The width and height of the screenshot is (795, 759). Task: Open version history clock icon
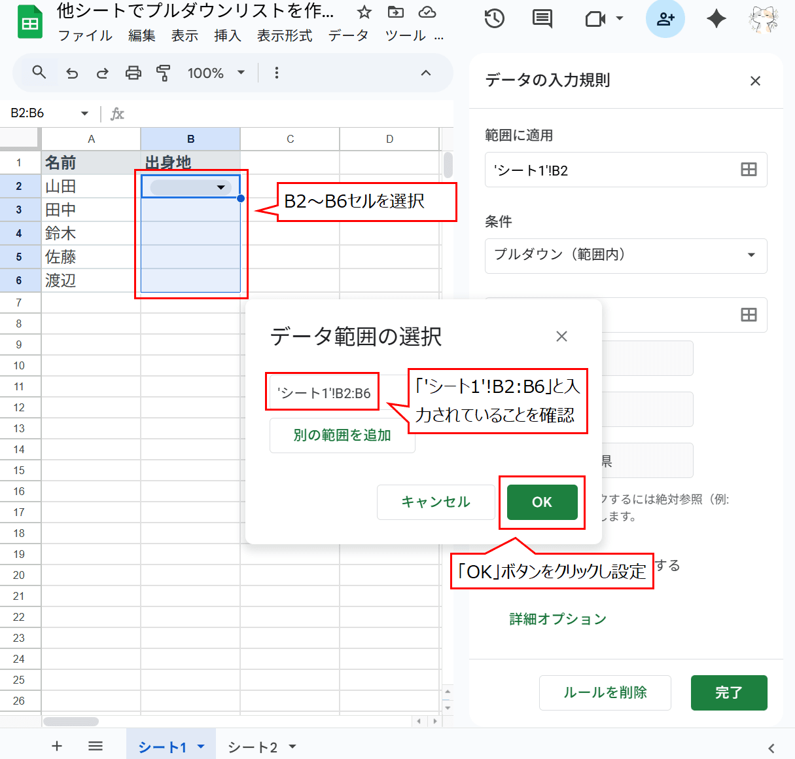coord(495,19)
